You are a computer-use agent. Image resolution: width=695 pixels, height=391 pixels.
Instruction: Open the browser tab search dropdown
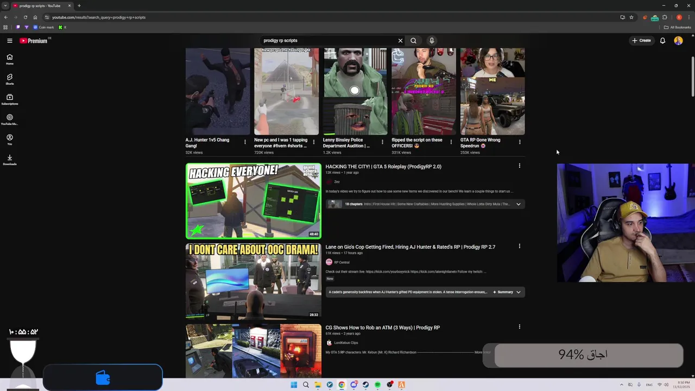click(5, 5)
